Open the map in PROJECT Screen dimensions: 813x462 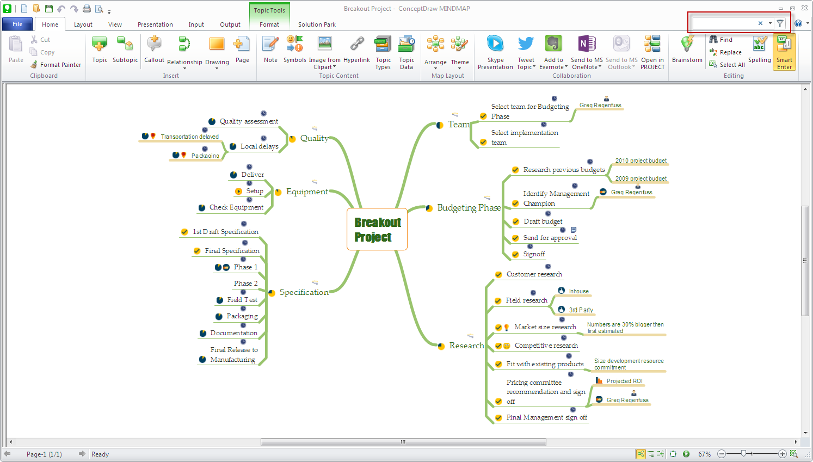coord(652,52)
